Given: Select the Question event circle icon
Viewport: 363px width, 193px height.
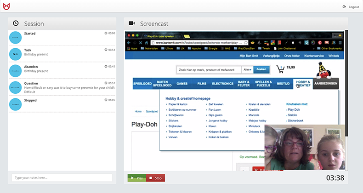Looking at the screenshot, I should [15, 87].
